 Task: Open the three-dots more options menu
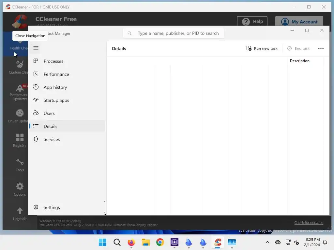tap(321, 49)
